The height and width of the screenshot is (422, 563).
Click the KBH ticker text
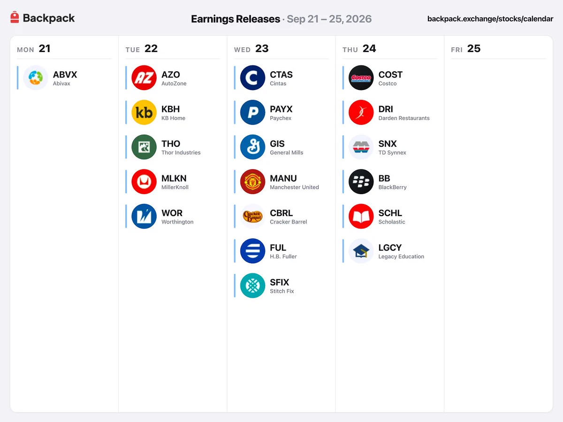[x=171, y=109]
